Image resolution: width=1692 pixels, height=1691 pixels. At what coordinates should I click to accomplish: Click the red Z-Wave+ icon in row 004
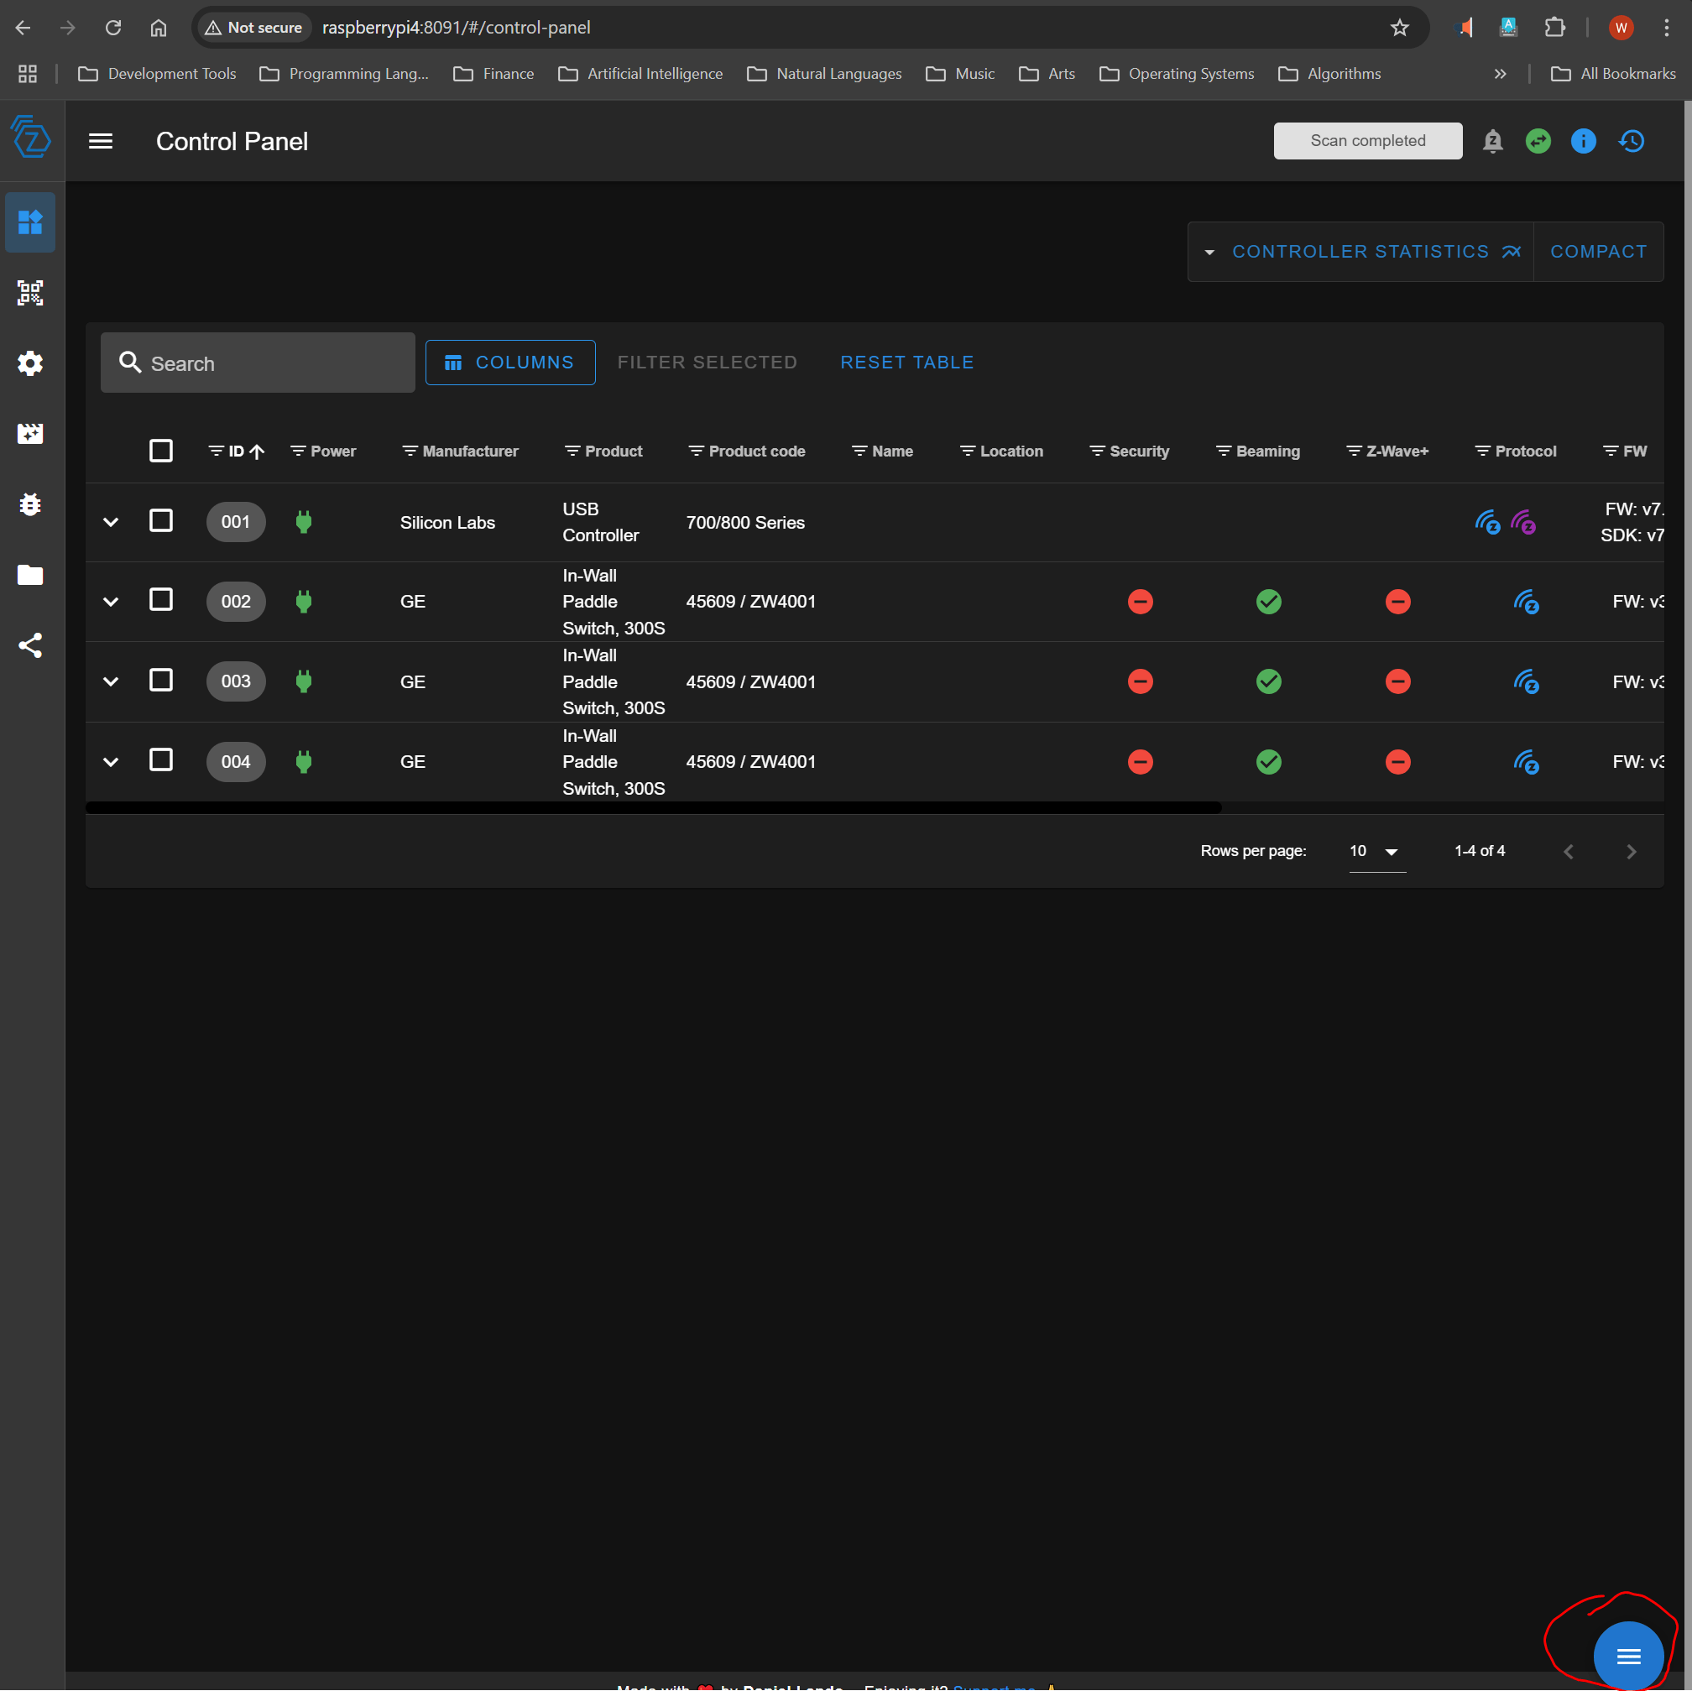[x=1397, y=762]
